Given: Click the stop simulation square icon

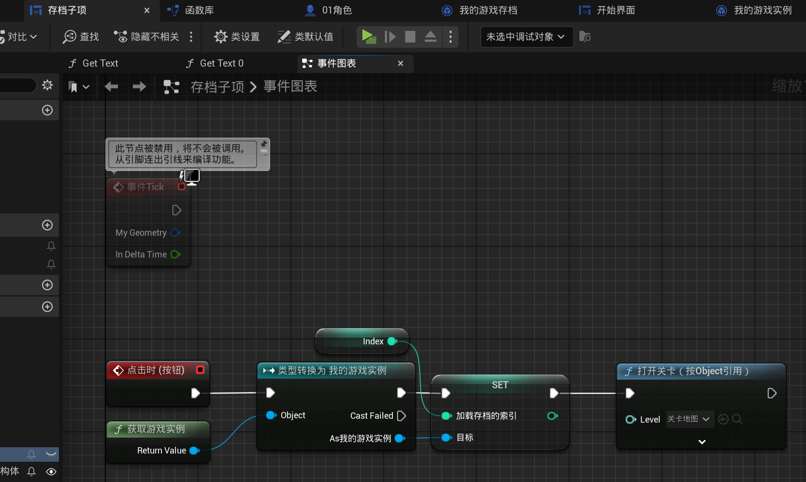Looking at the screenshot, I should pyautogui.click(x=410, y=37).
